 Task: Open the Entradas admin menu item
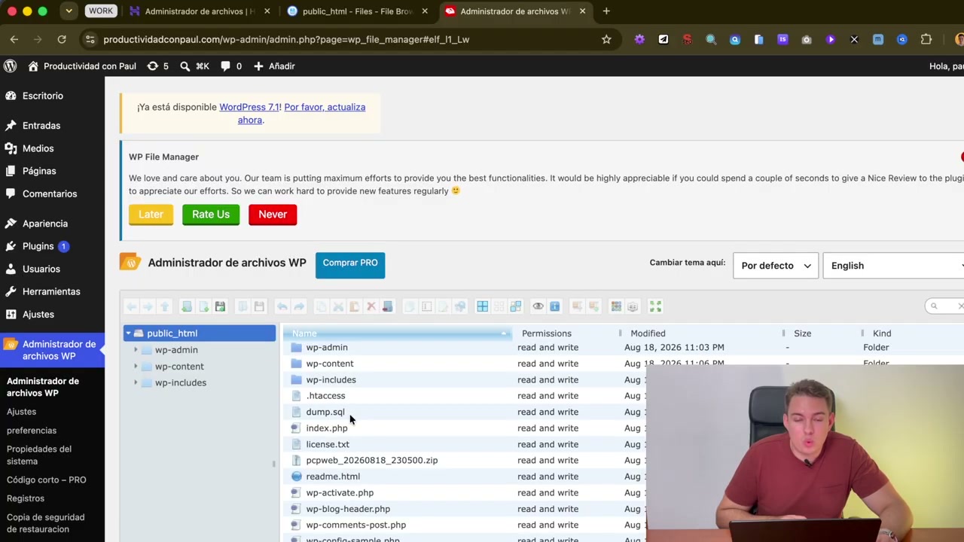(52, 126)
